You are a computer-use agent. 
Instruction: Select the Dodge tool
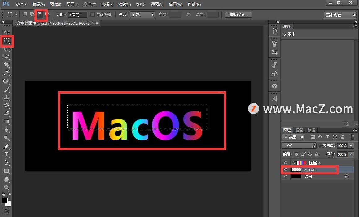pos(7,138)
